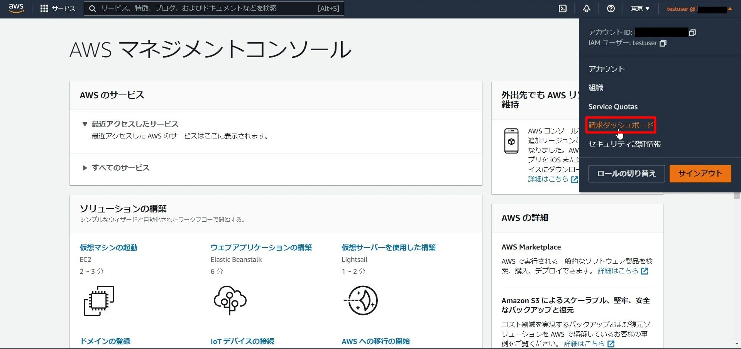Click the AWS logo home icon
Viewport: 741px width, 349px height.
(16, 8)
